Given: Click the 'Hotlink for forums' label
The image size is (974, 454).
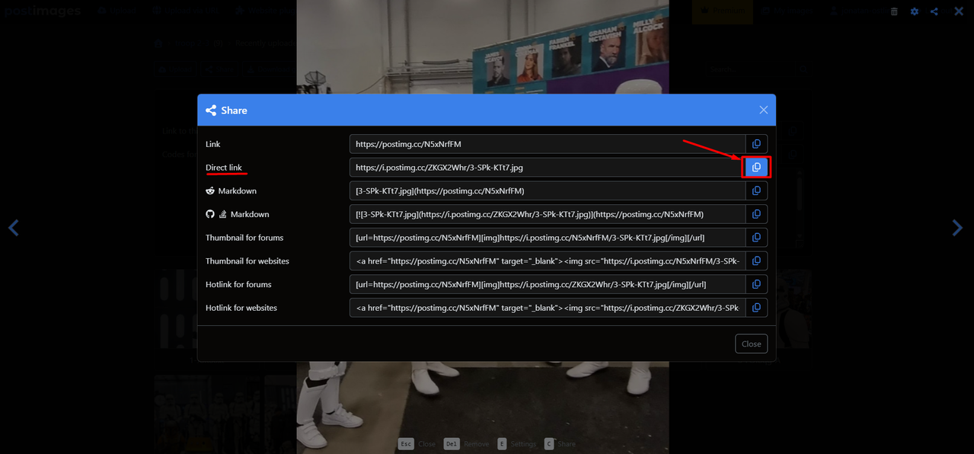Looking at the screenshot, I should pyautogui.click(x=238, y=284).
